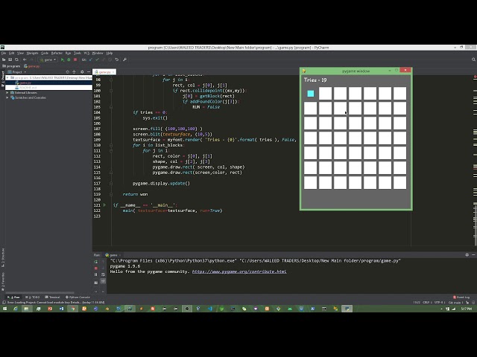Open the pygame contribute link in console
Screen dimensions: 477x357
[x=239, y=271]
